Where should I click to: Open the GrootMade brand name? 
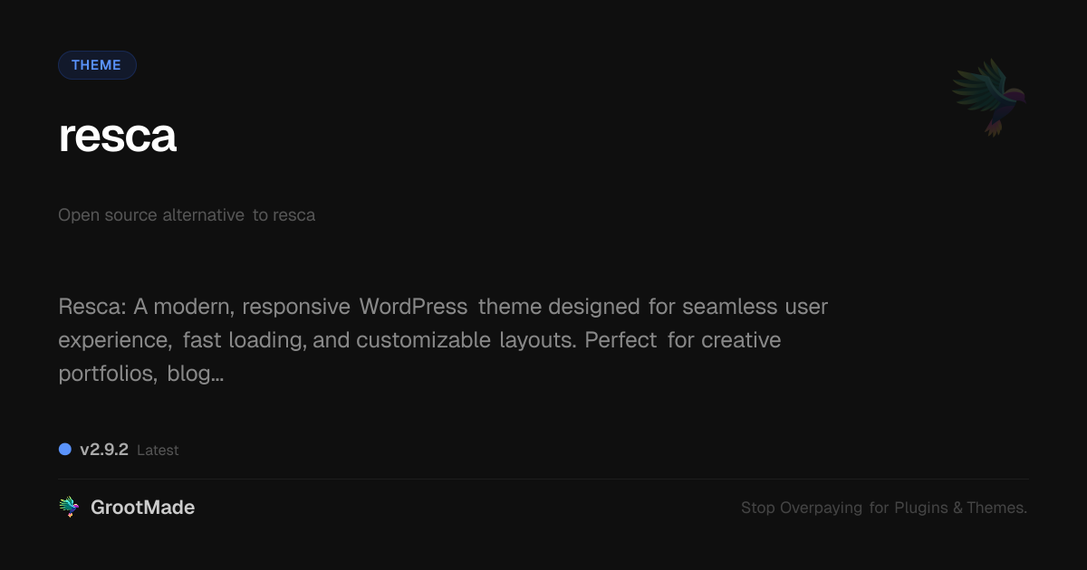click(x=142, y=508)
